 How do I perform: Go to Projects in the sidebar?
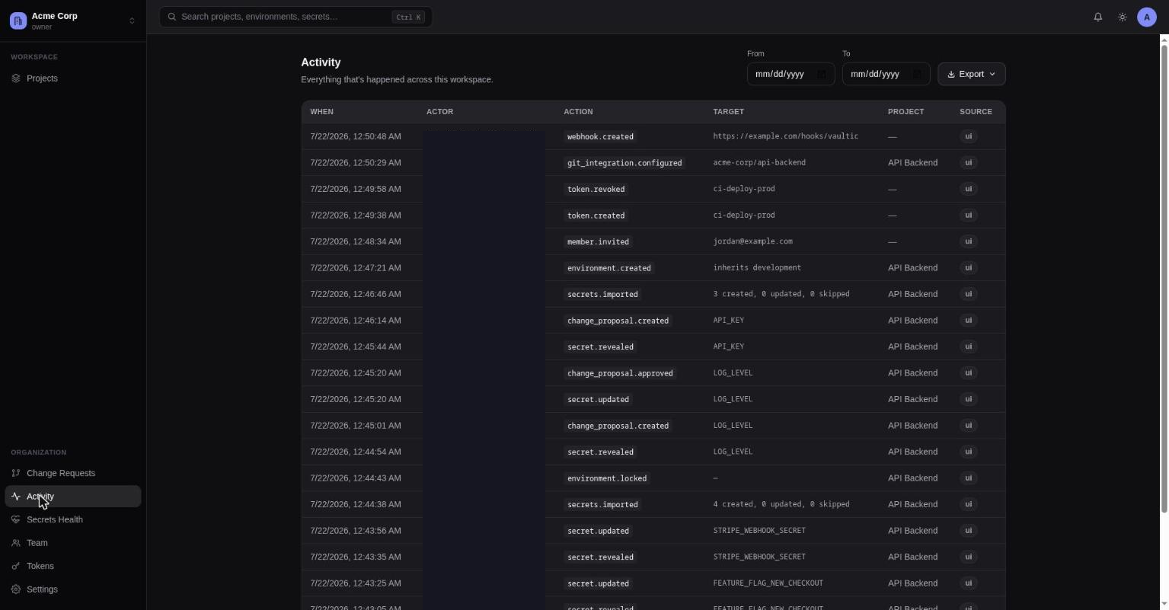[72, 78]
